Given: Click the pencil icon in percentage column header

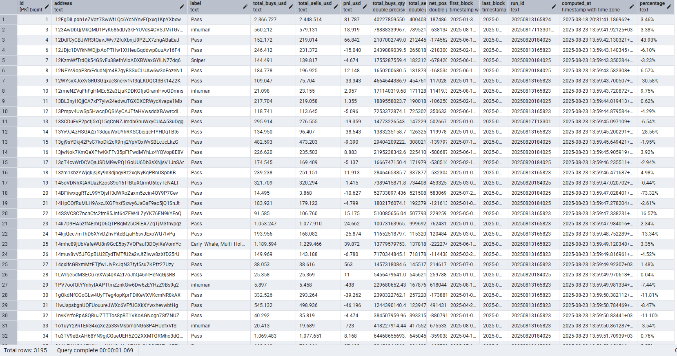Looking at the screenshot, I should pos(669,7).
